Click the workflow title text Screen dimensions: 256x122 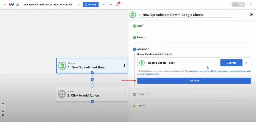48,5
